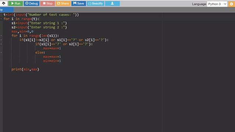Click the OnlineGDB logo icon
Image resolution: width=235 pixels, height=132 pixels.
[3, 3]
